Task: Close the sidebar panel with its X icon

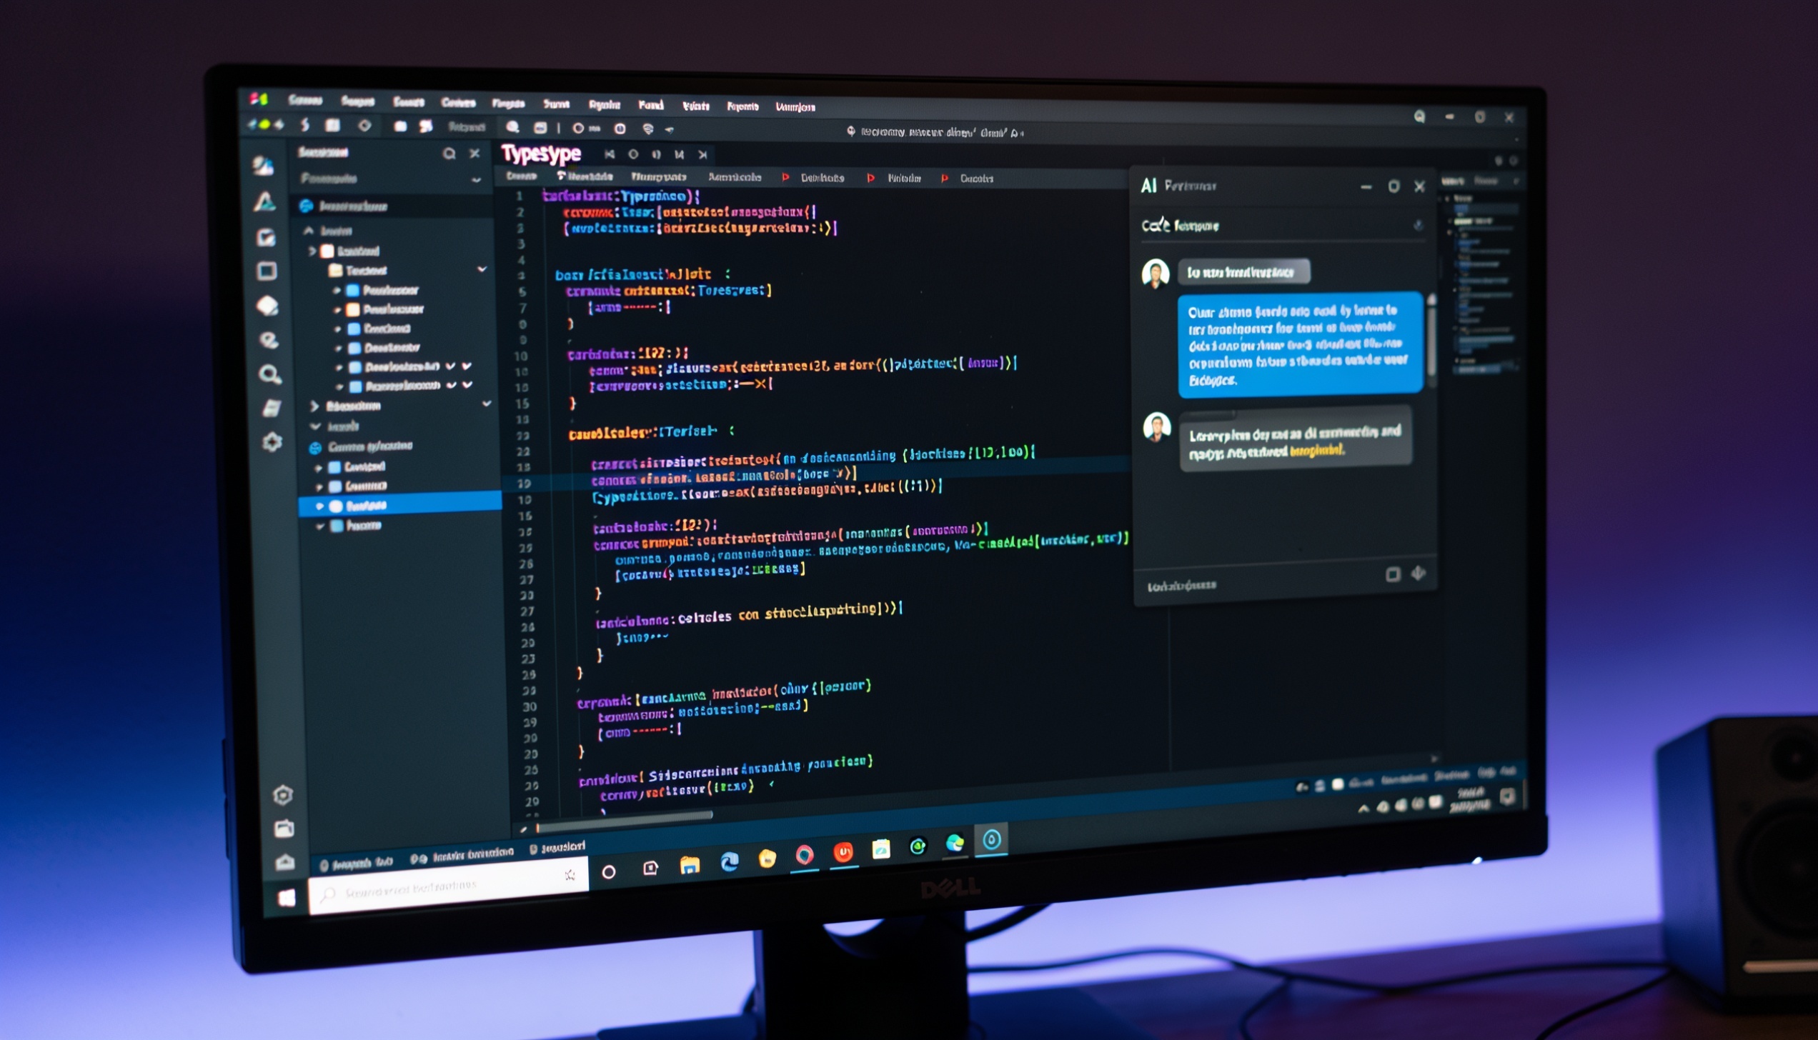Action: 475,154
